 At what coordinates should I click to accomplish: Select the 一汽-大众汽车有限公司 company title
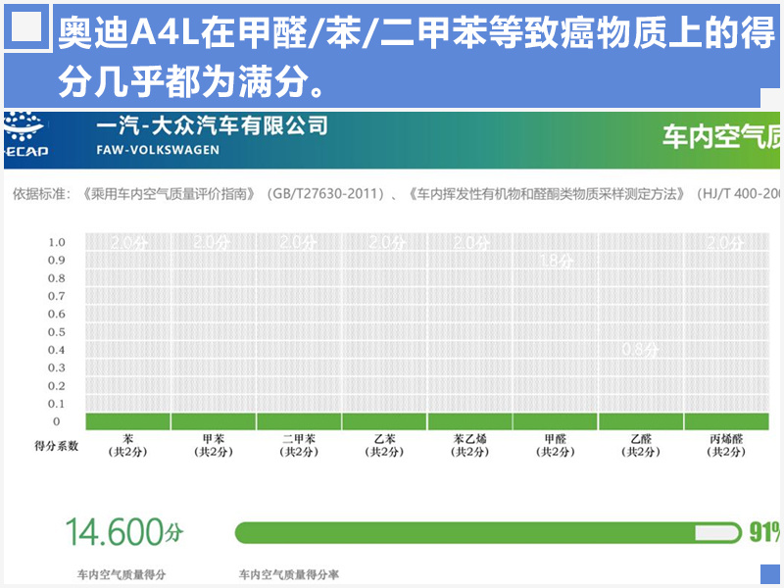pos(212,125)
